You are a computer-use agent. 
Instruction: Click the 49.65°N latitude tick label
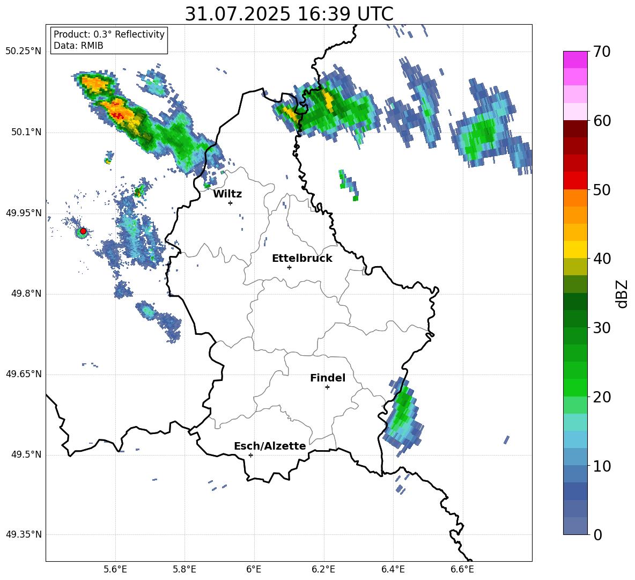[24, 375]
